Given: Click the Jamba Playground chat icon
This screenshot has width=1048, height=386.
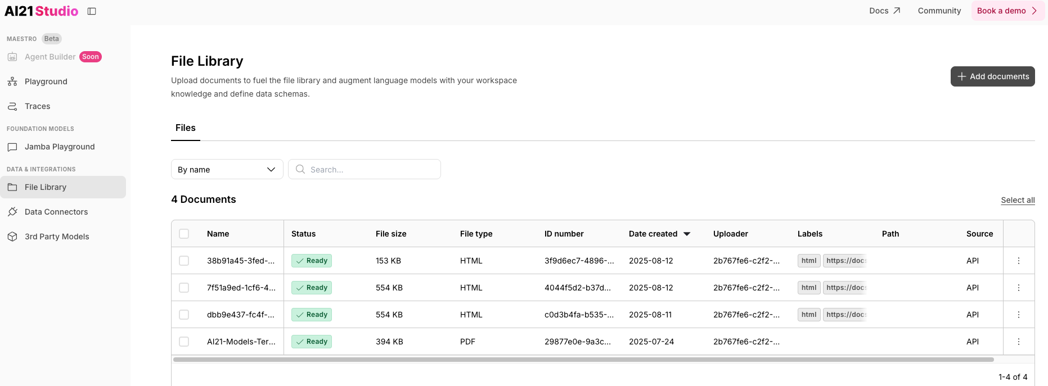Looking at the screenshot, I should 12,147.
